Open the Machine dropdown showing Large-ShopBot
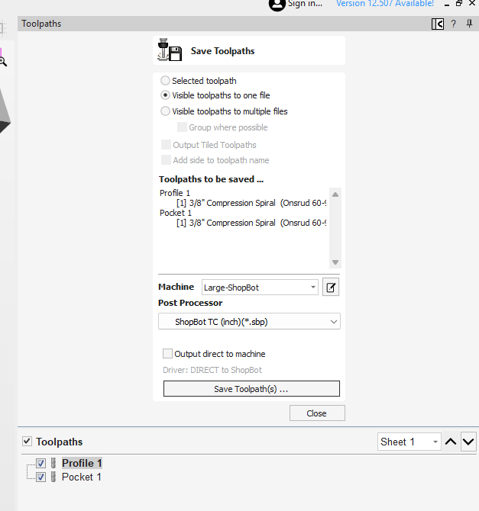 click(x=260, y=287)
